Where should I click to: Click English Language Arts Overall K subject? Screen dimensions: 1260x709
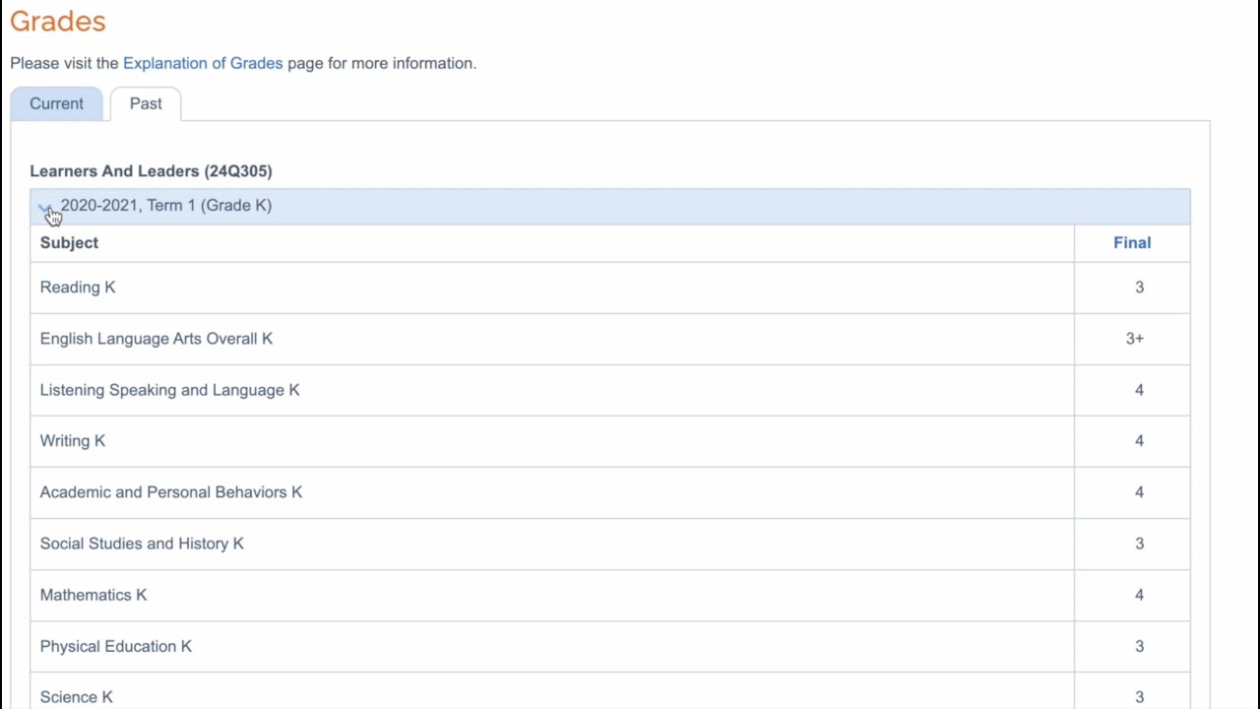(157, 338)
